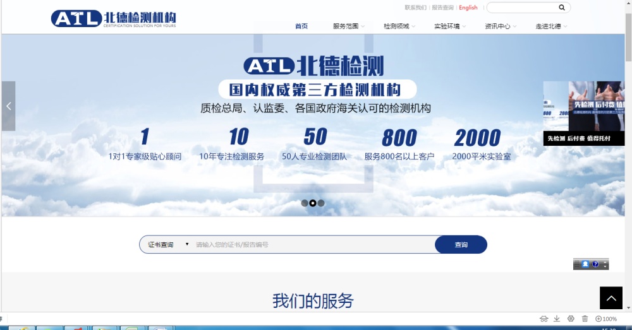The width and height of the screenshot is (632, 330).
Task: Expand the 资讯中心 menu chevron
Action: click(514, 27)
